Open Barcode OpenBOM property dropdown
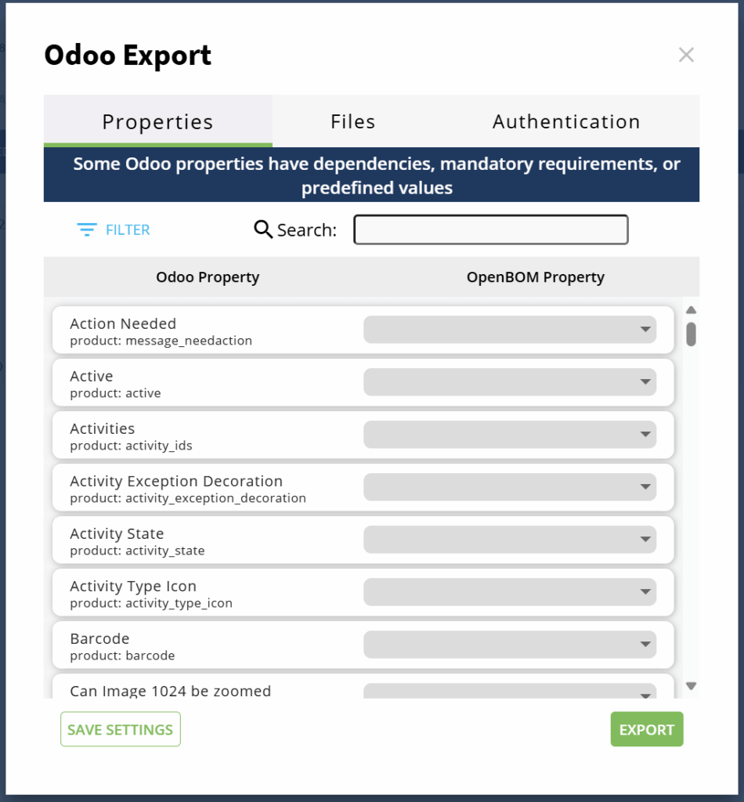744x802 pixels. [x=510, y=645]
